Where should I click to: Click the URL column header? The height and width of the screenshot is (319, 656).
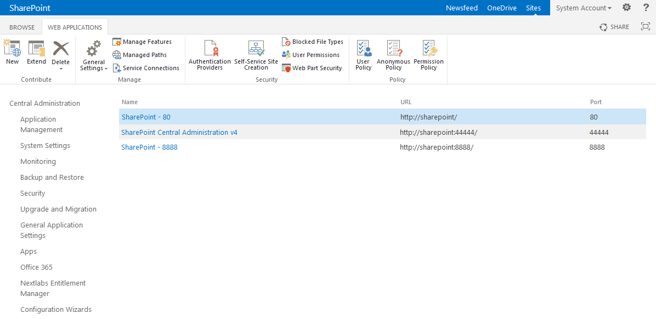click(x=406, y=102)
